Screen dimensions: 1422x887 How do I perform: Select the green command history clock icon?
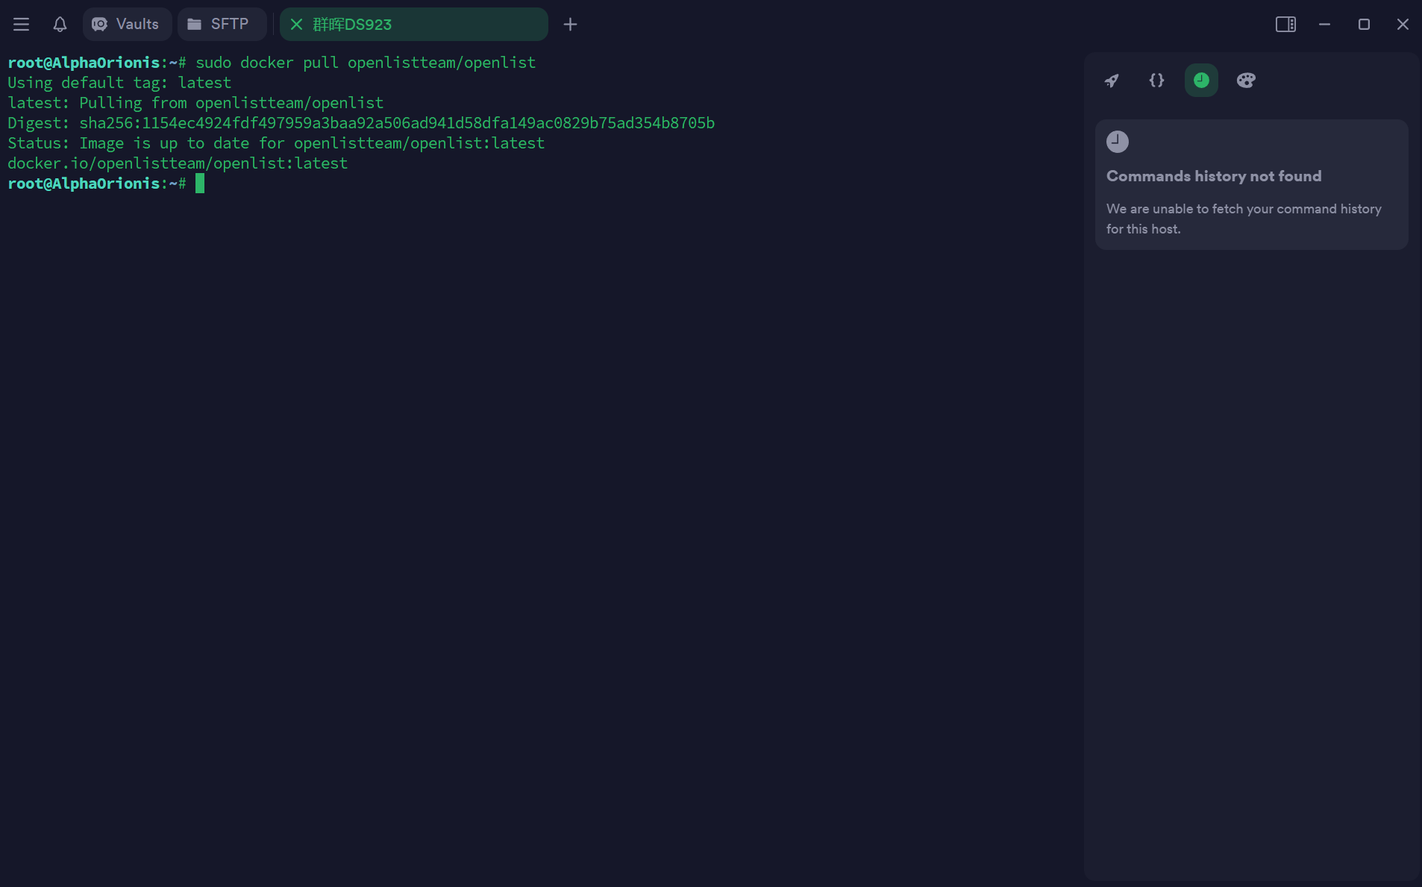(1201, 81)
